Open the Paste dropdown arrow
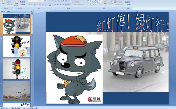This screenshot has width=176, height=109. [3, 6]
